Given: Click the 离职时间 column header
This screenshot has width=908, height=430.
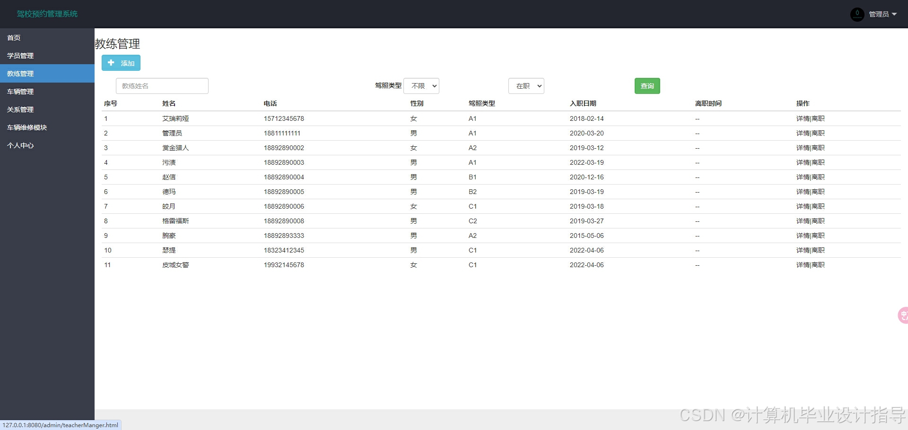Looking at the screenshot, I should click(x=708, y=103).
